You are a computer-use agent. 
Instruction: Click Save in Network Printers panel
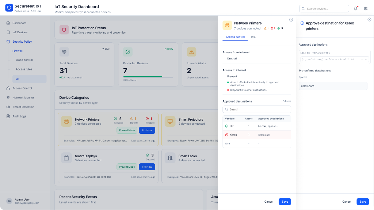285,202
